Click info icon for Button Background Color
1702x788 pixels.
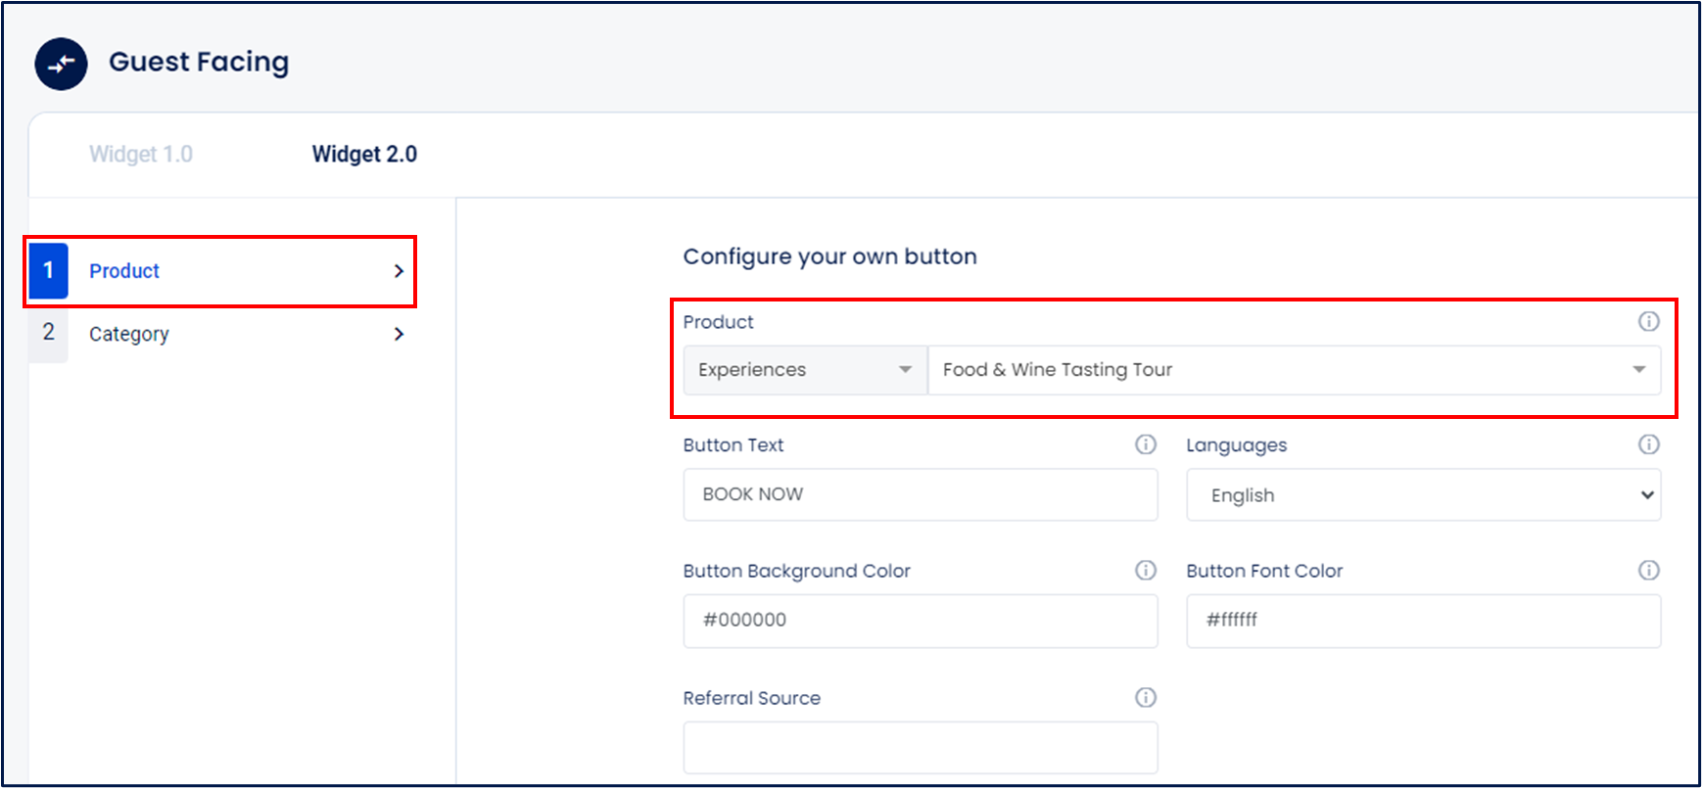(x=1146, y=570)
